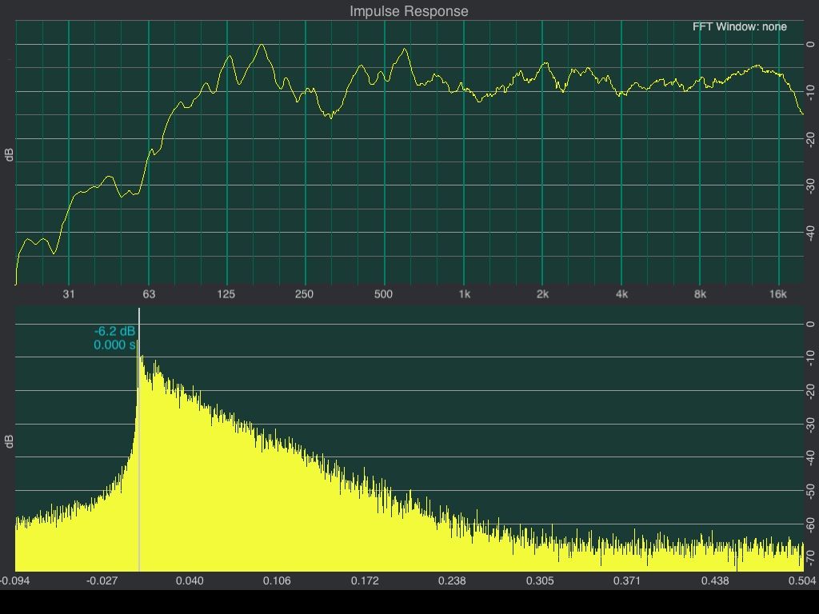Click the Impulse Response title

pyautogui.click(x=409, y=11)
